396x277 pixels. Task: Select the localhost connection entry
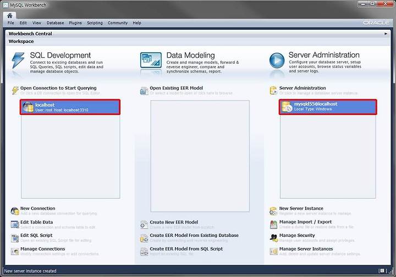pos(70,107)
